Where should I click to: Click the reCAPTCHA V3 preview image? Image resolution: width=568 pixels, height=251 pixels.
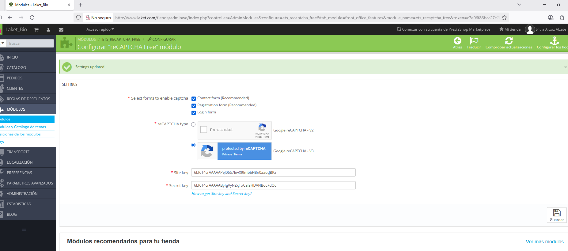click(235, 151)
